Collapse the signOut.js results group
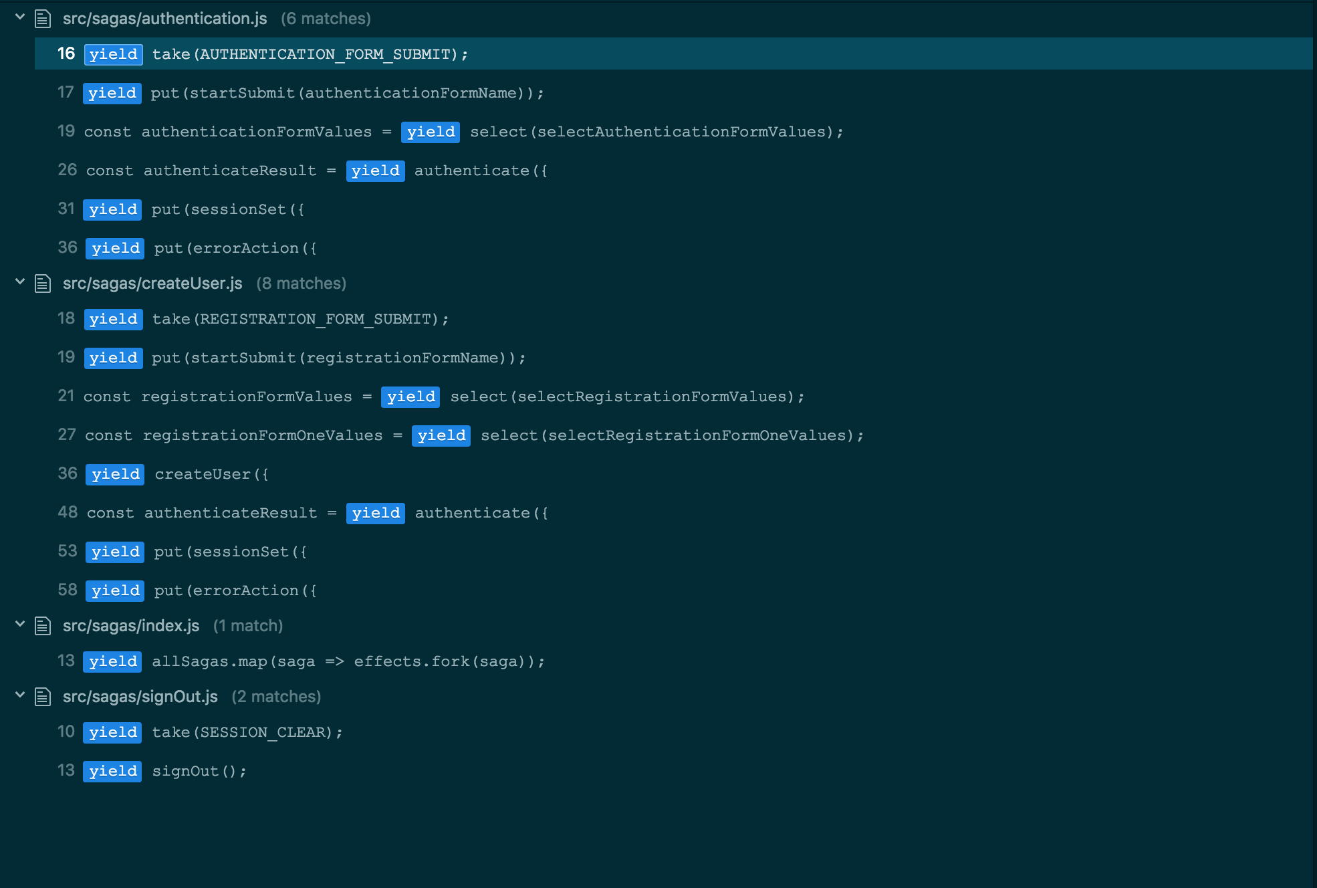This screenshot has height=888, width=1317. coord(19,696)
